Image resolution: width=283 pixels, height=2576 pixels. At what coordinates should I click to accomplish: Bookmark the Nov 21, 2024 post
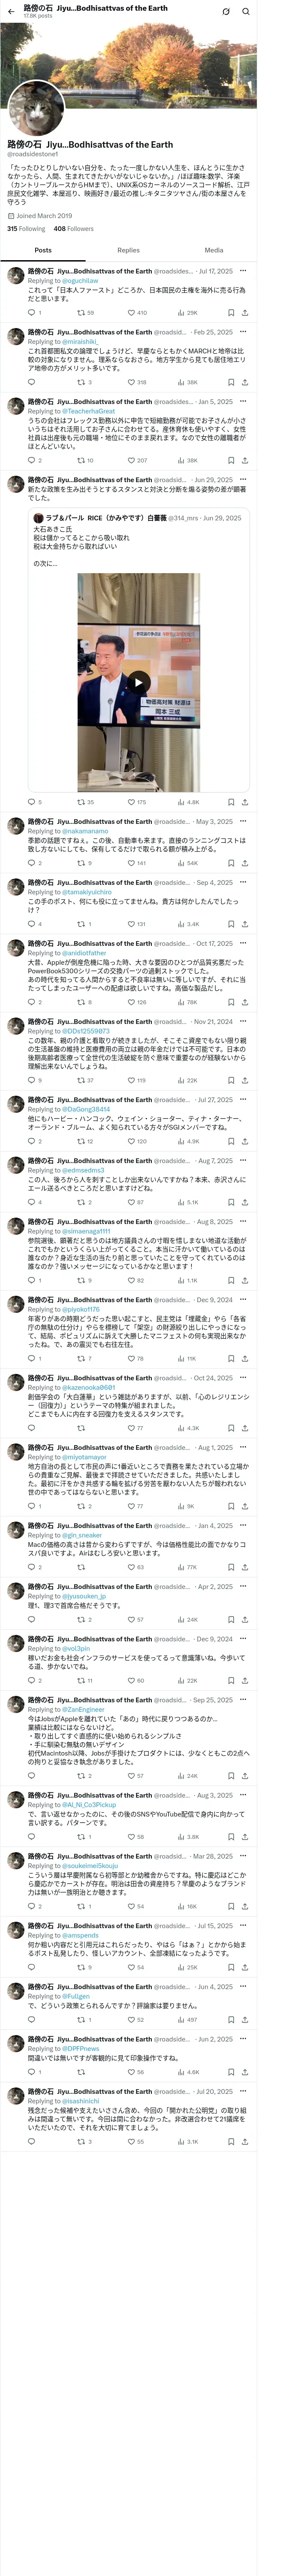click(x=231, y=1080)
